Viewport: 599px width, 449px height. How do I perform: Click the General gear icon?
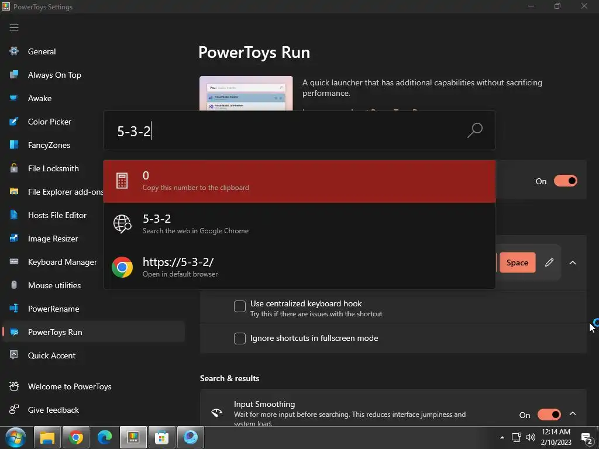[14, 51]
